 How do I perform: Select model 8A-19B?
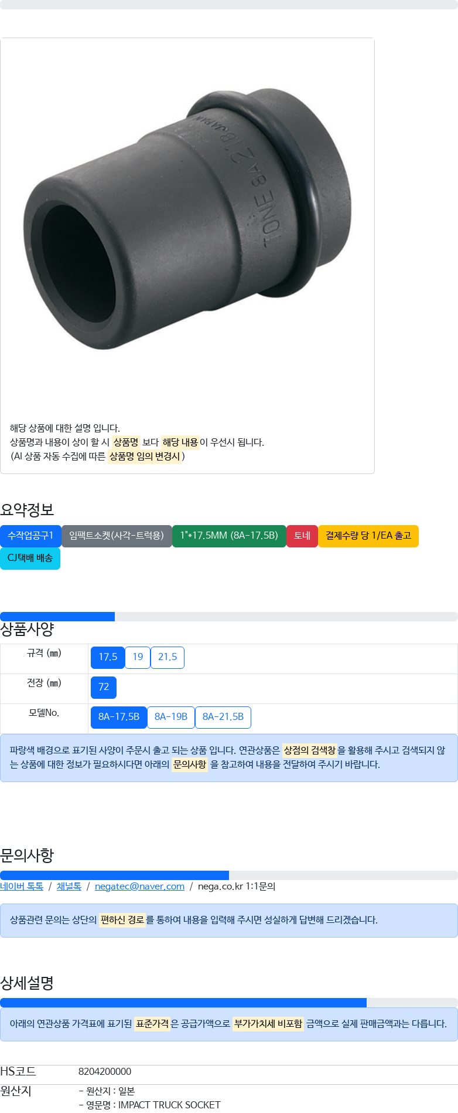coord(171,717)
